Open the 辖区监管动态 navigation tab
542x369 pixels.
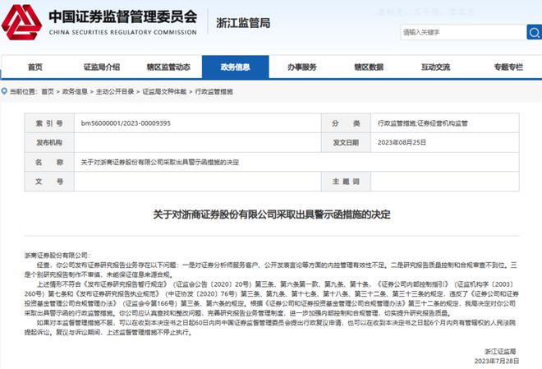(x=168, y=67)
